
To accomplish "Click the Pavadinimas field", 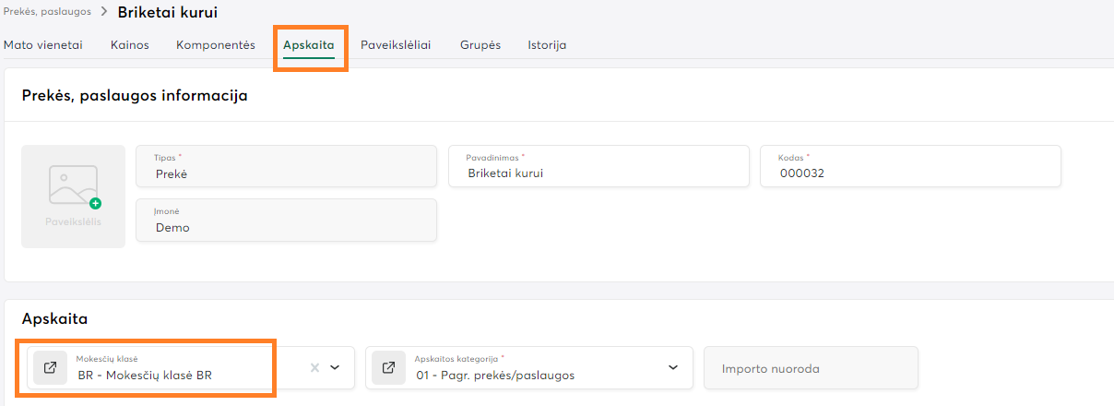I will point(598,166).
